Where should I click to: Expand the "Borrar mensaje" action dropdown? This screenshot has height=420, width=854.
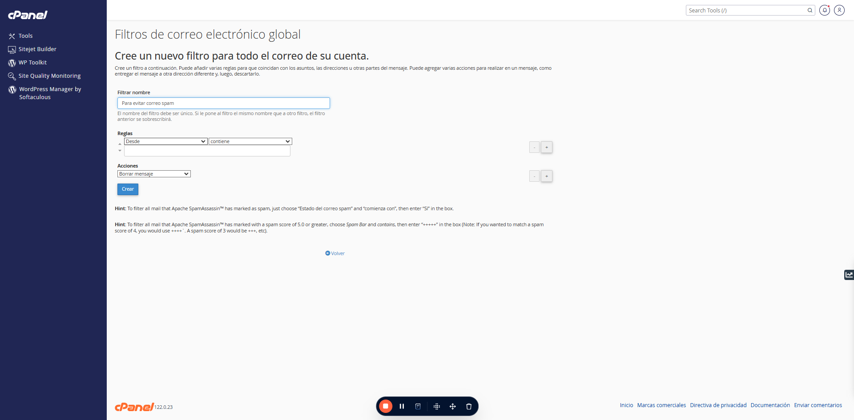tap(154, 174)
